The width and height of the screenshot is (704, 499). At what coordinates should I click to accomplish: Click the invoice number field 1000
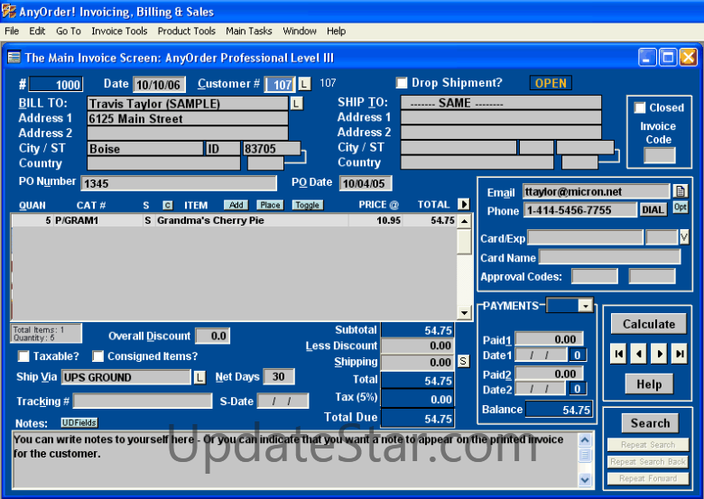[55, 84]
